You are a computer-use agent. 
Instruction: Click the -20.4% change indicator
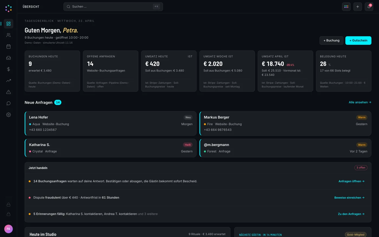click(x=290, y=65)
